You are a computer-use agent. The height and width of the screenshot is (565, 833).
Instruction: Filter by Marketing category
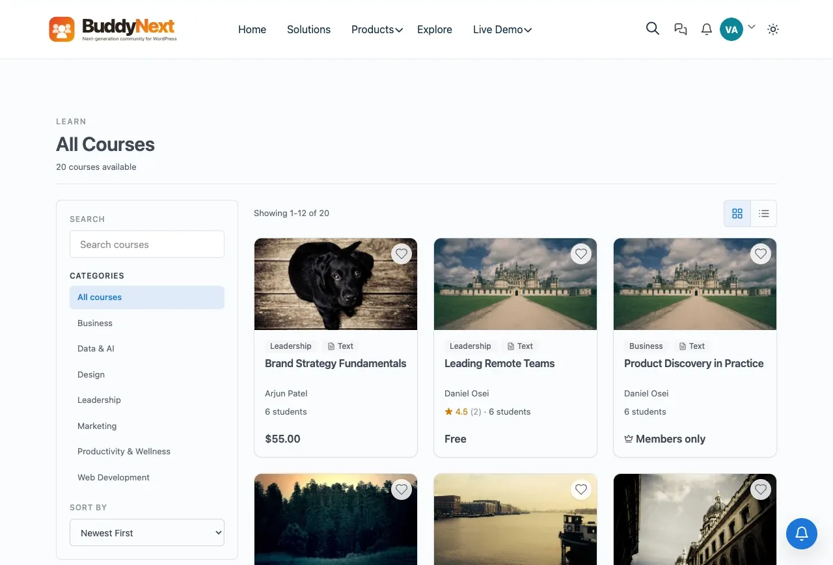(x=147, y=426)
